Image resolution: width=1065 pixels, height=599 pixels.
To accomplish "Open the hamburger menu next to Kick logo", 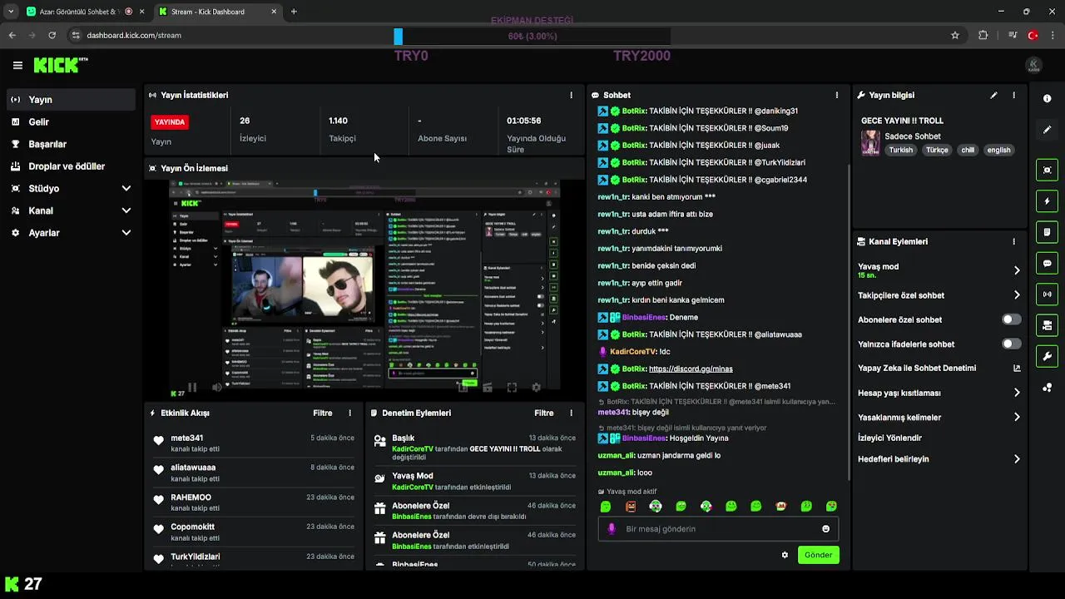I will tap(17, 65).
